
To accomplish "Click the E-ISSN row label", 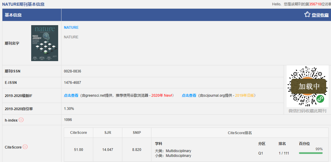I will click(x=11, y=83).
